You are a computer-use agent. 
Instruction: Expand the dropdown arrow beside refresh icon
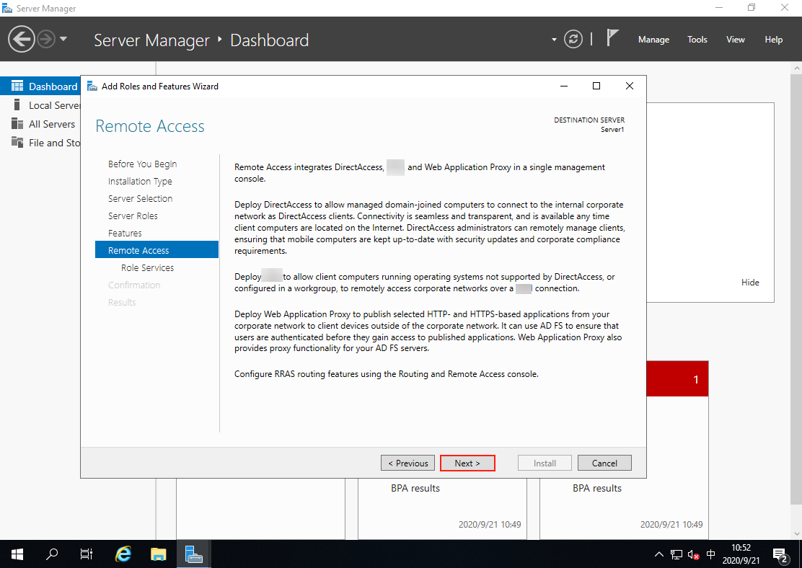click(x=554, y=40)
